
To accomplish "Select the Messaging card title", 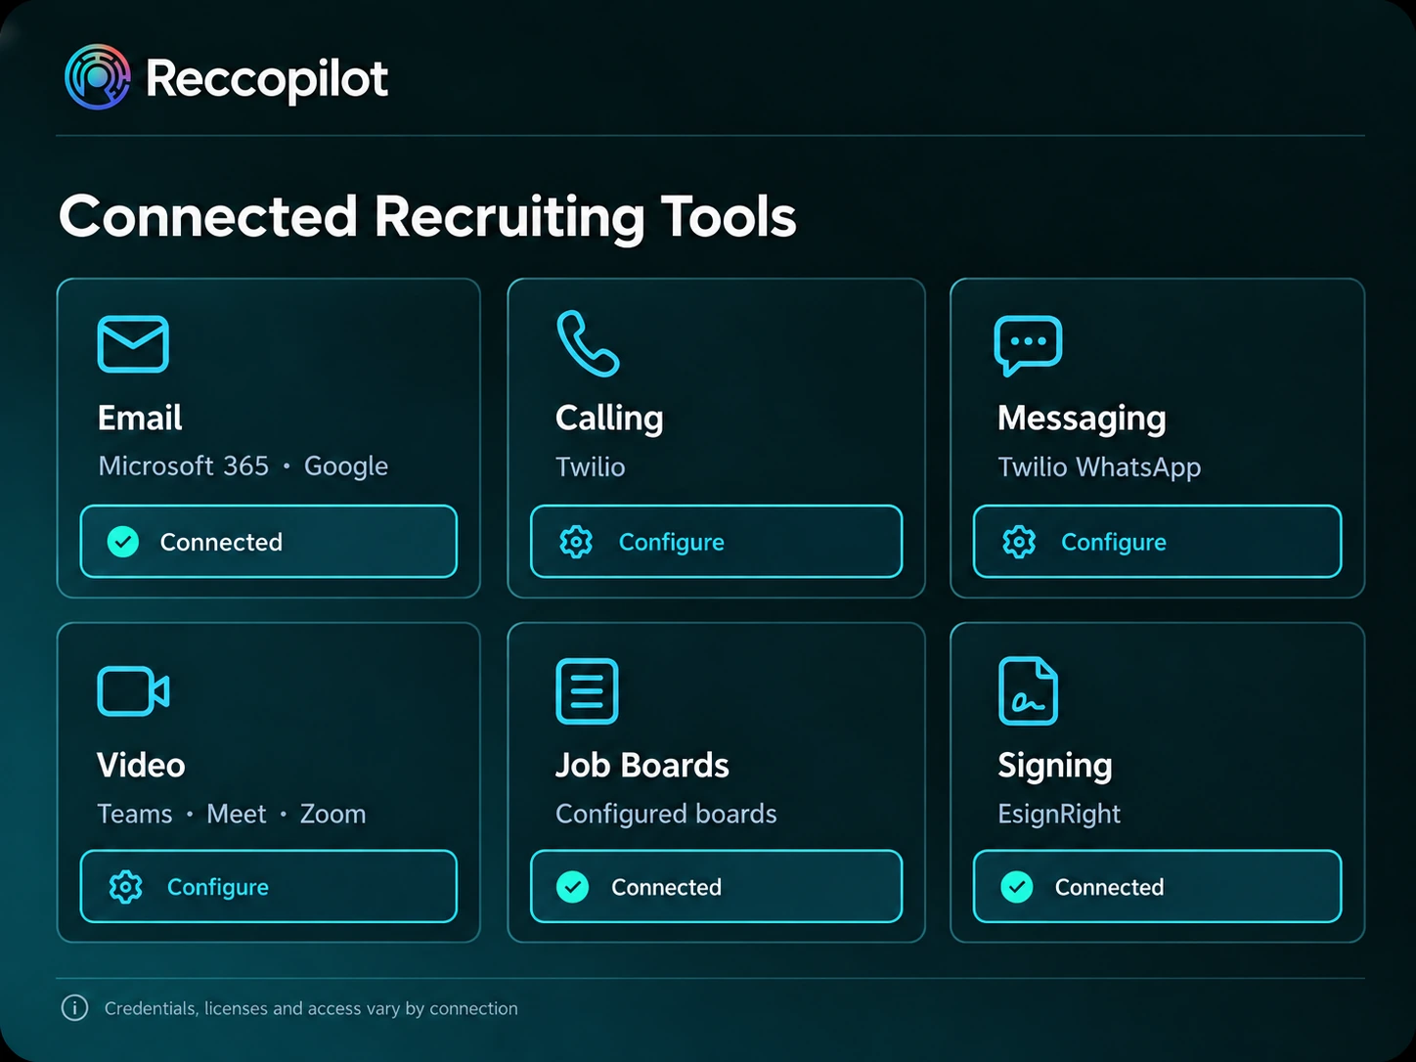I will (1082, 419).
